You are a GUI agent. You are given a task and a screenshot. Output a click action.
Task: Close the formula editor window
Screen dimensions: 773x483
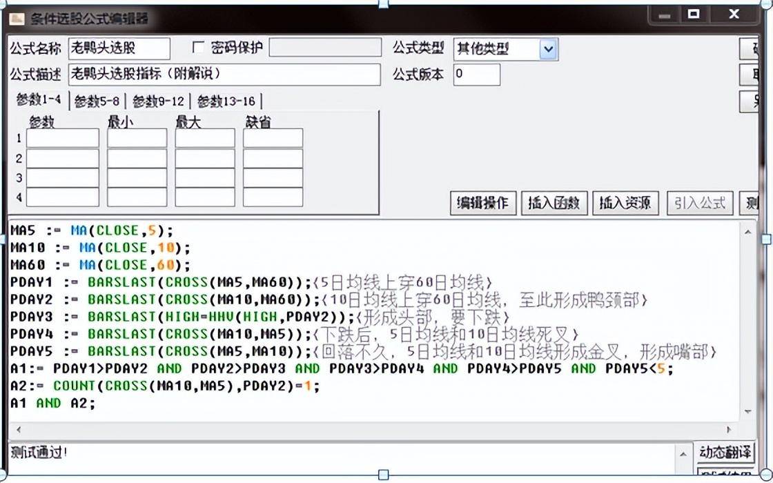[x=734, y=14]
